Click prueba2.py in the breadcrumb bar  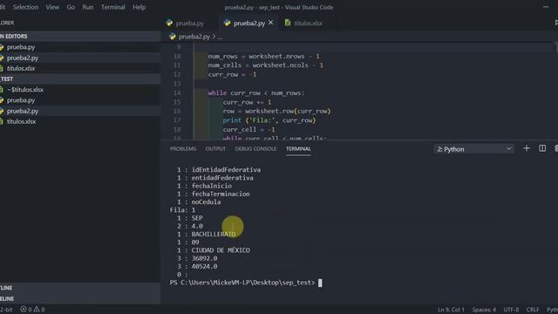point(194,37)
